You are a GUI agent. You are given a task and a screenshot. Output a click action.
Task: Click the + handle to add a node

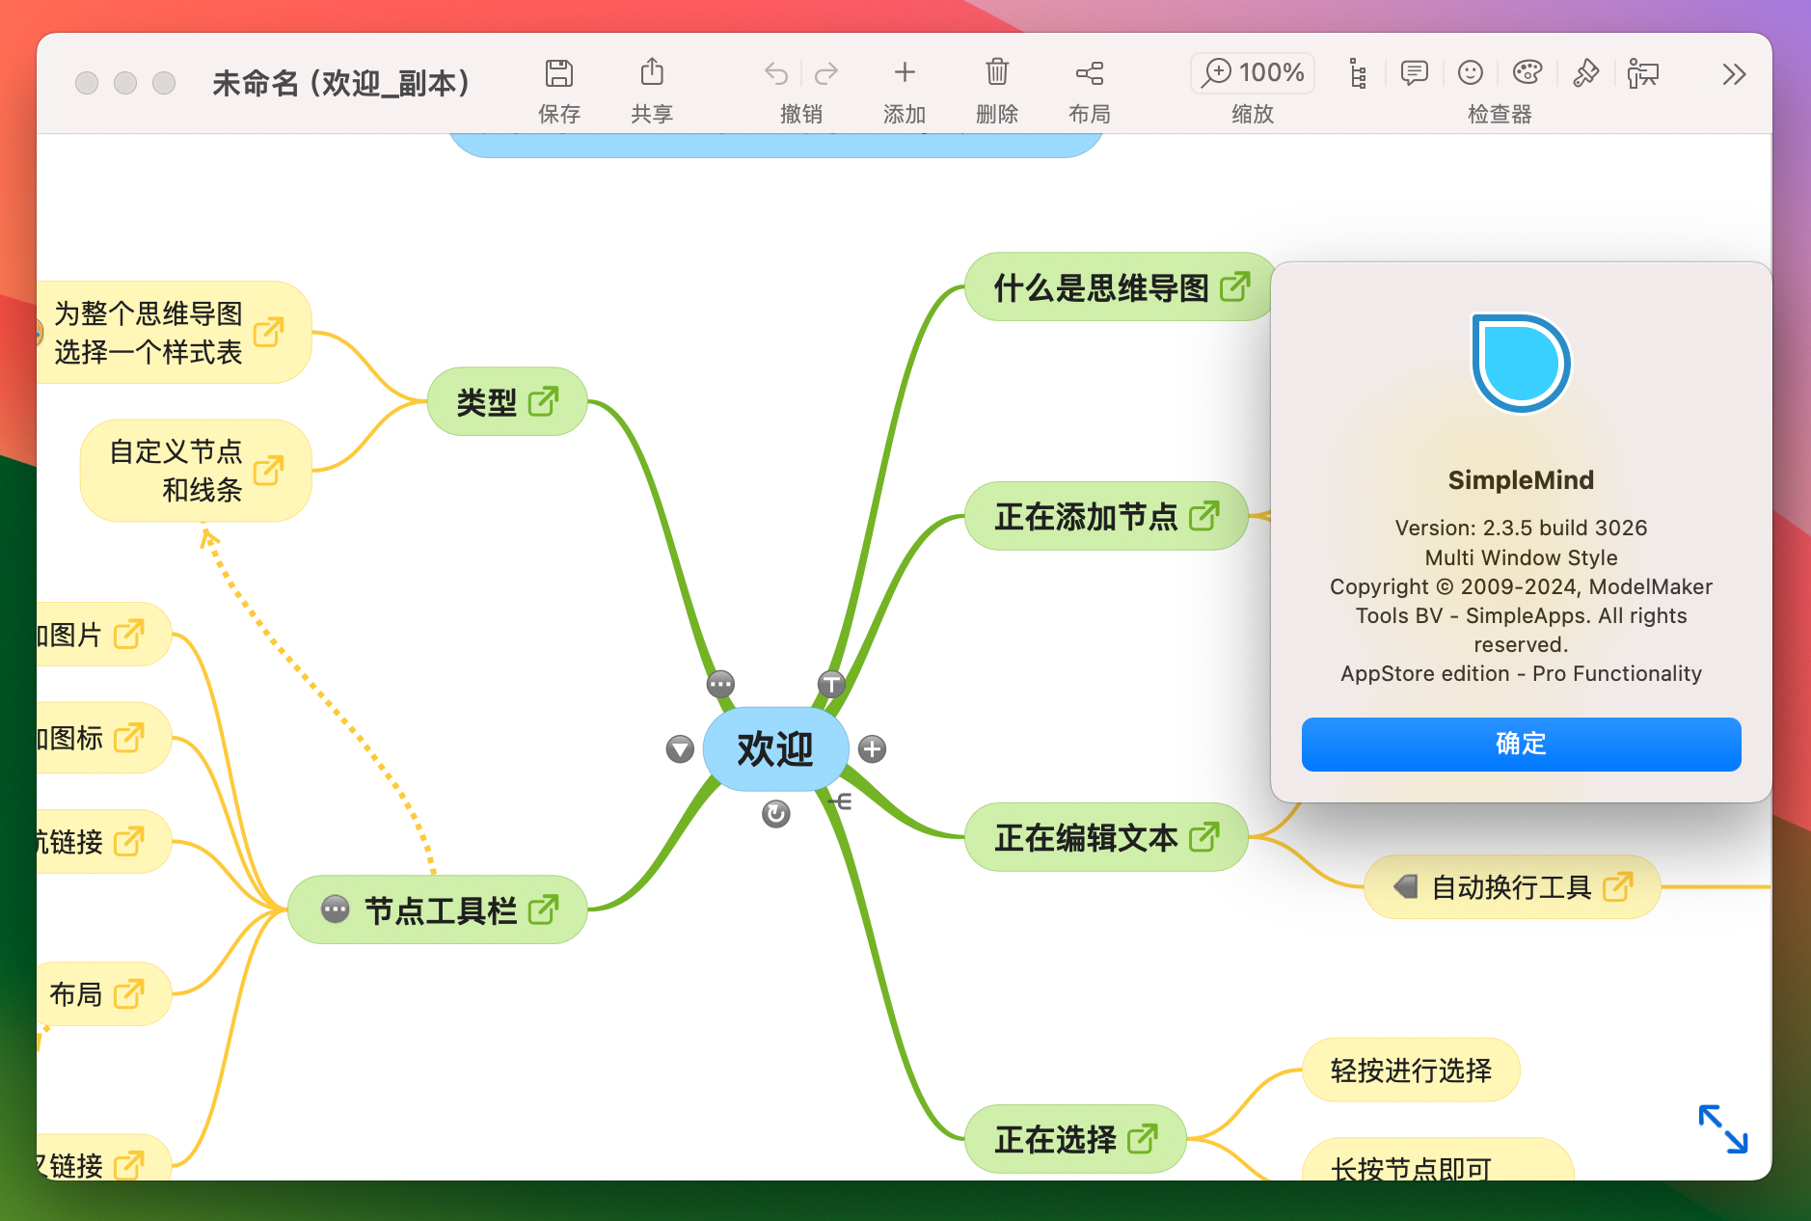[x=872, y=748]
